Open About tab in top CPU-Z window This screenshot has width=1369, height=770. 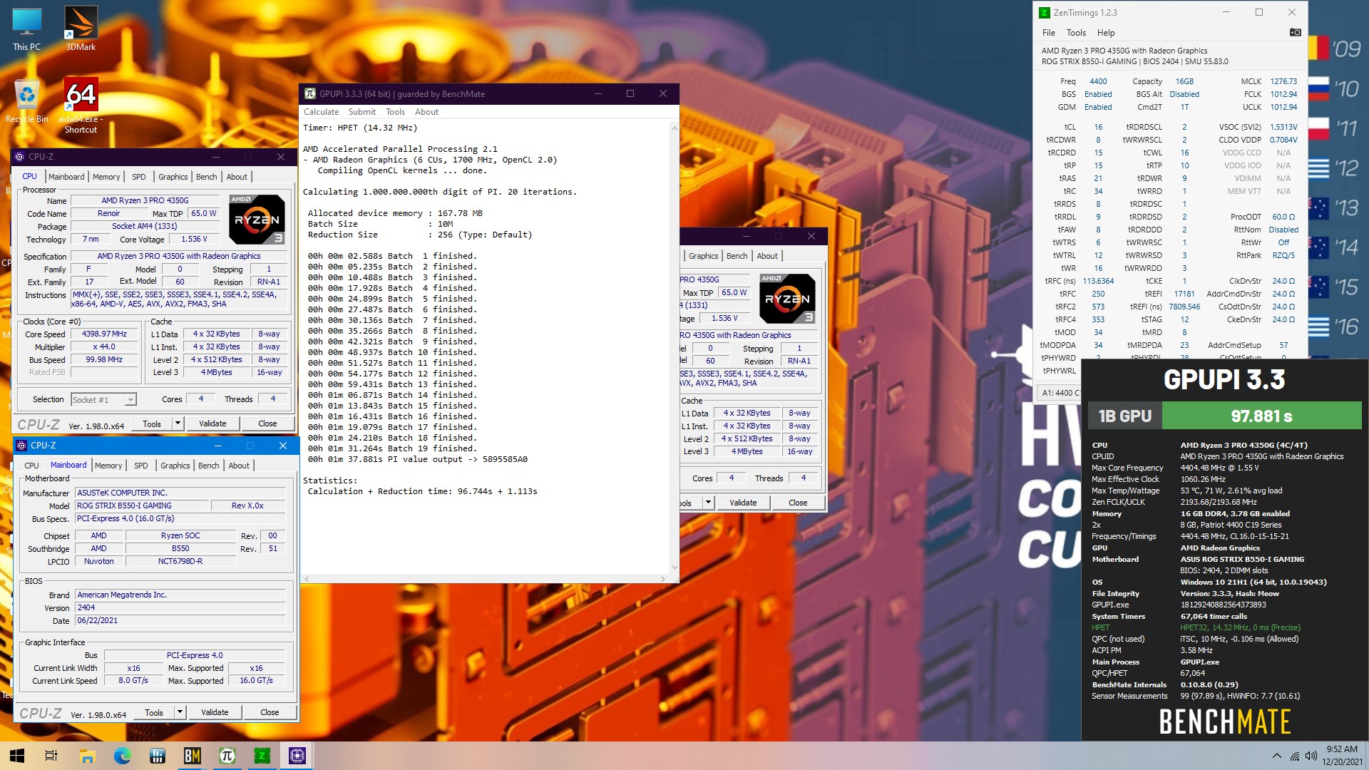click(237, 177)
